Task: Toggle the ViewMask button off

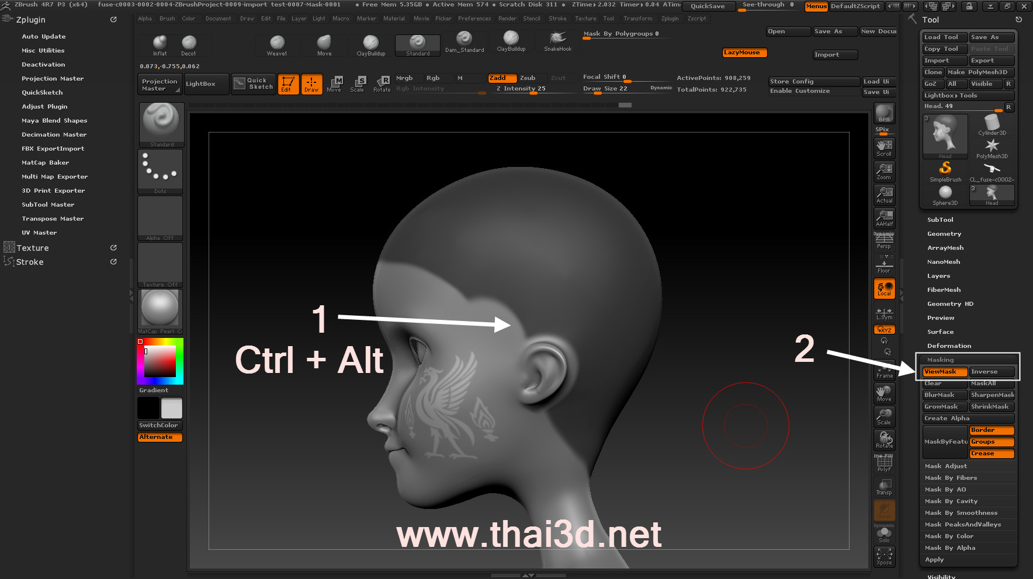Action: coord(944,372)
